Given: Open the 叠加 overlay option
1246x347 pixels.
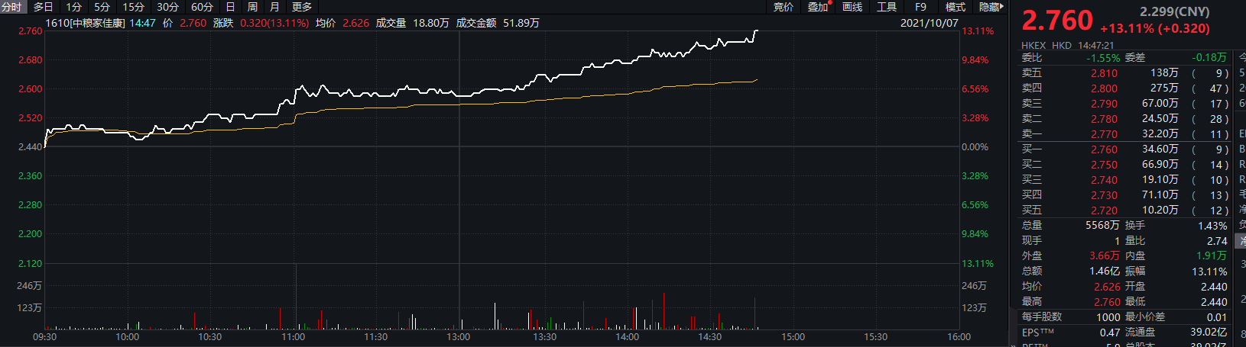Looking at the screenshot, I should click(818, 7).
